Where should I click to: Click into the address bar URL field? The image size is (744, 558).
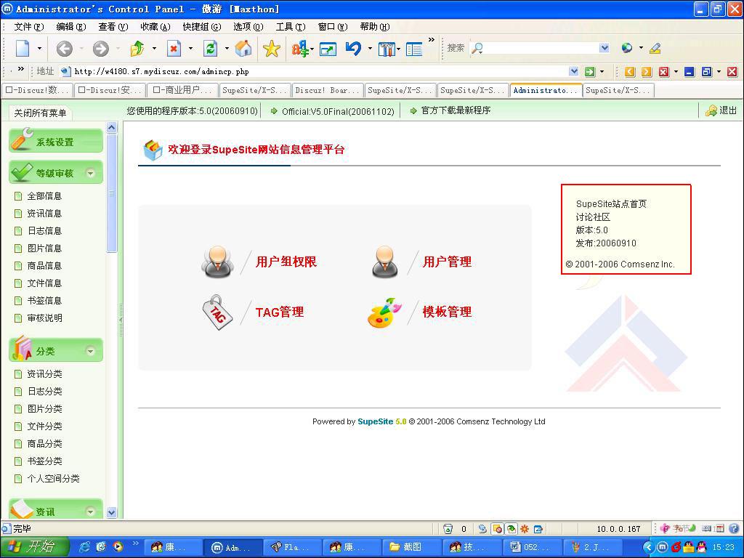tap(320, 72)
